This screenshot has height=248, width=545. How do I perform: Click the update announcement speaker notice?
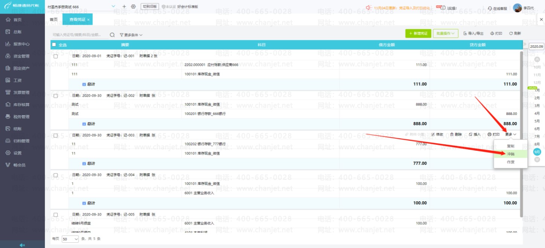pyautogui.click(x=398, y=8)
